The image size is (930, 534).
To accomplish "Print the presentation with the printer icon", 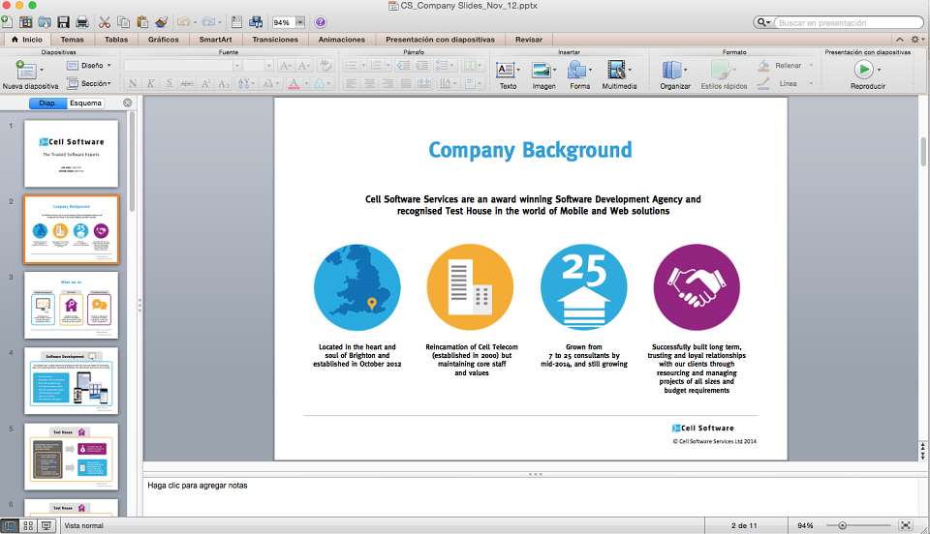I will coord(81,22).
